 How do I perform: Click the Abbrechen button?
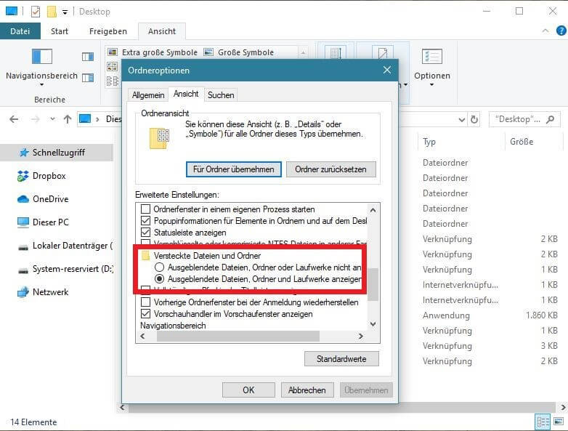[307, 390]
